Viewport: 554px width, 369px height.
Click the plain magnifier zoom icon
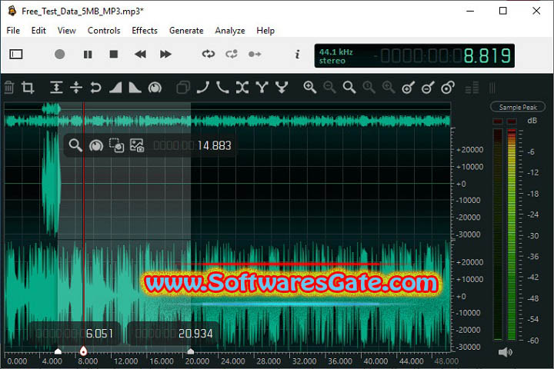(349, 87)
